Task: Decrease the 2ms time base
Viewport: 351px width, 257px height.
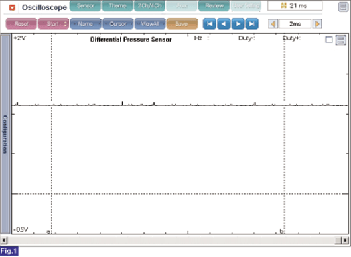Action: click(273, 24)
